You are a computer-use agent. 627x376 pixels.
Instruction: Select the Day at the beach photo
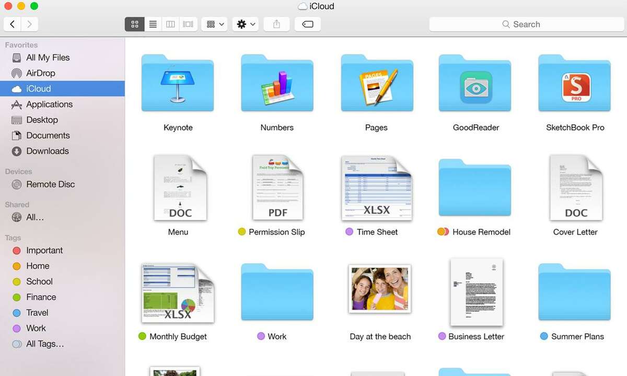380,289
